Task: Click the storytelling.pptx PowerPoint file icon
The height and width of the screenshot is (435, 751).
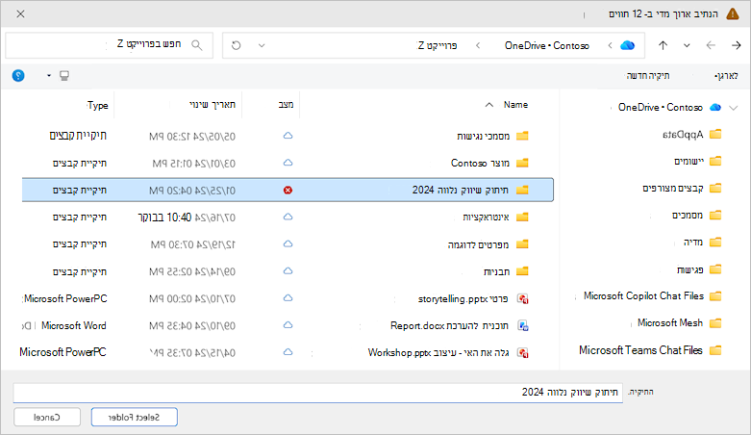Action: click(522, 299)
